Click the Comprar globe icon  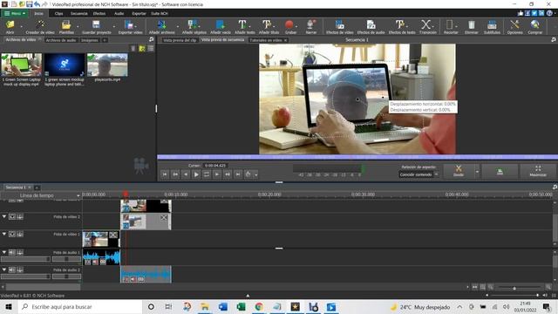click(534, 24)
